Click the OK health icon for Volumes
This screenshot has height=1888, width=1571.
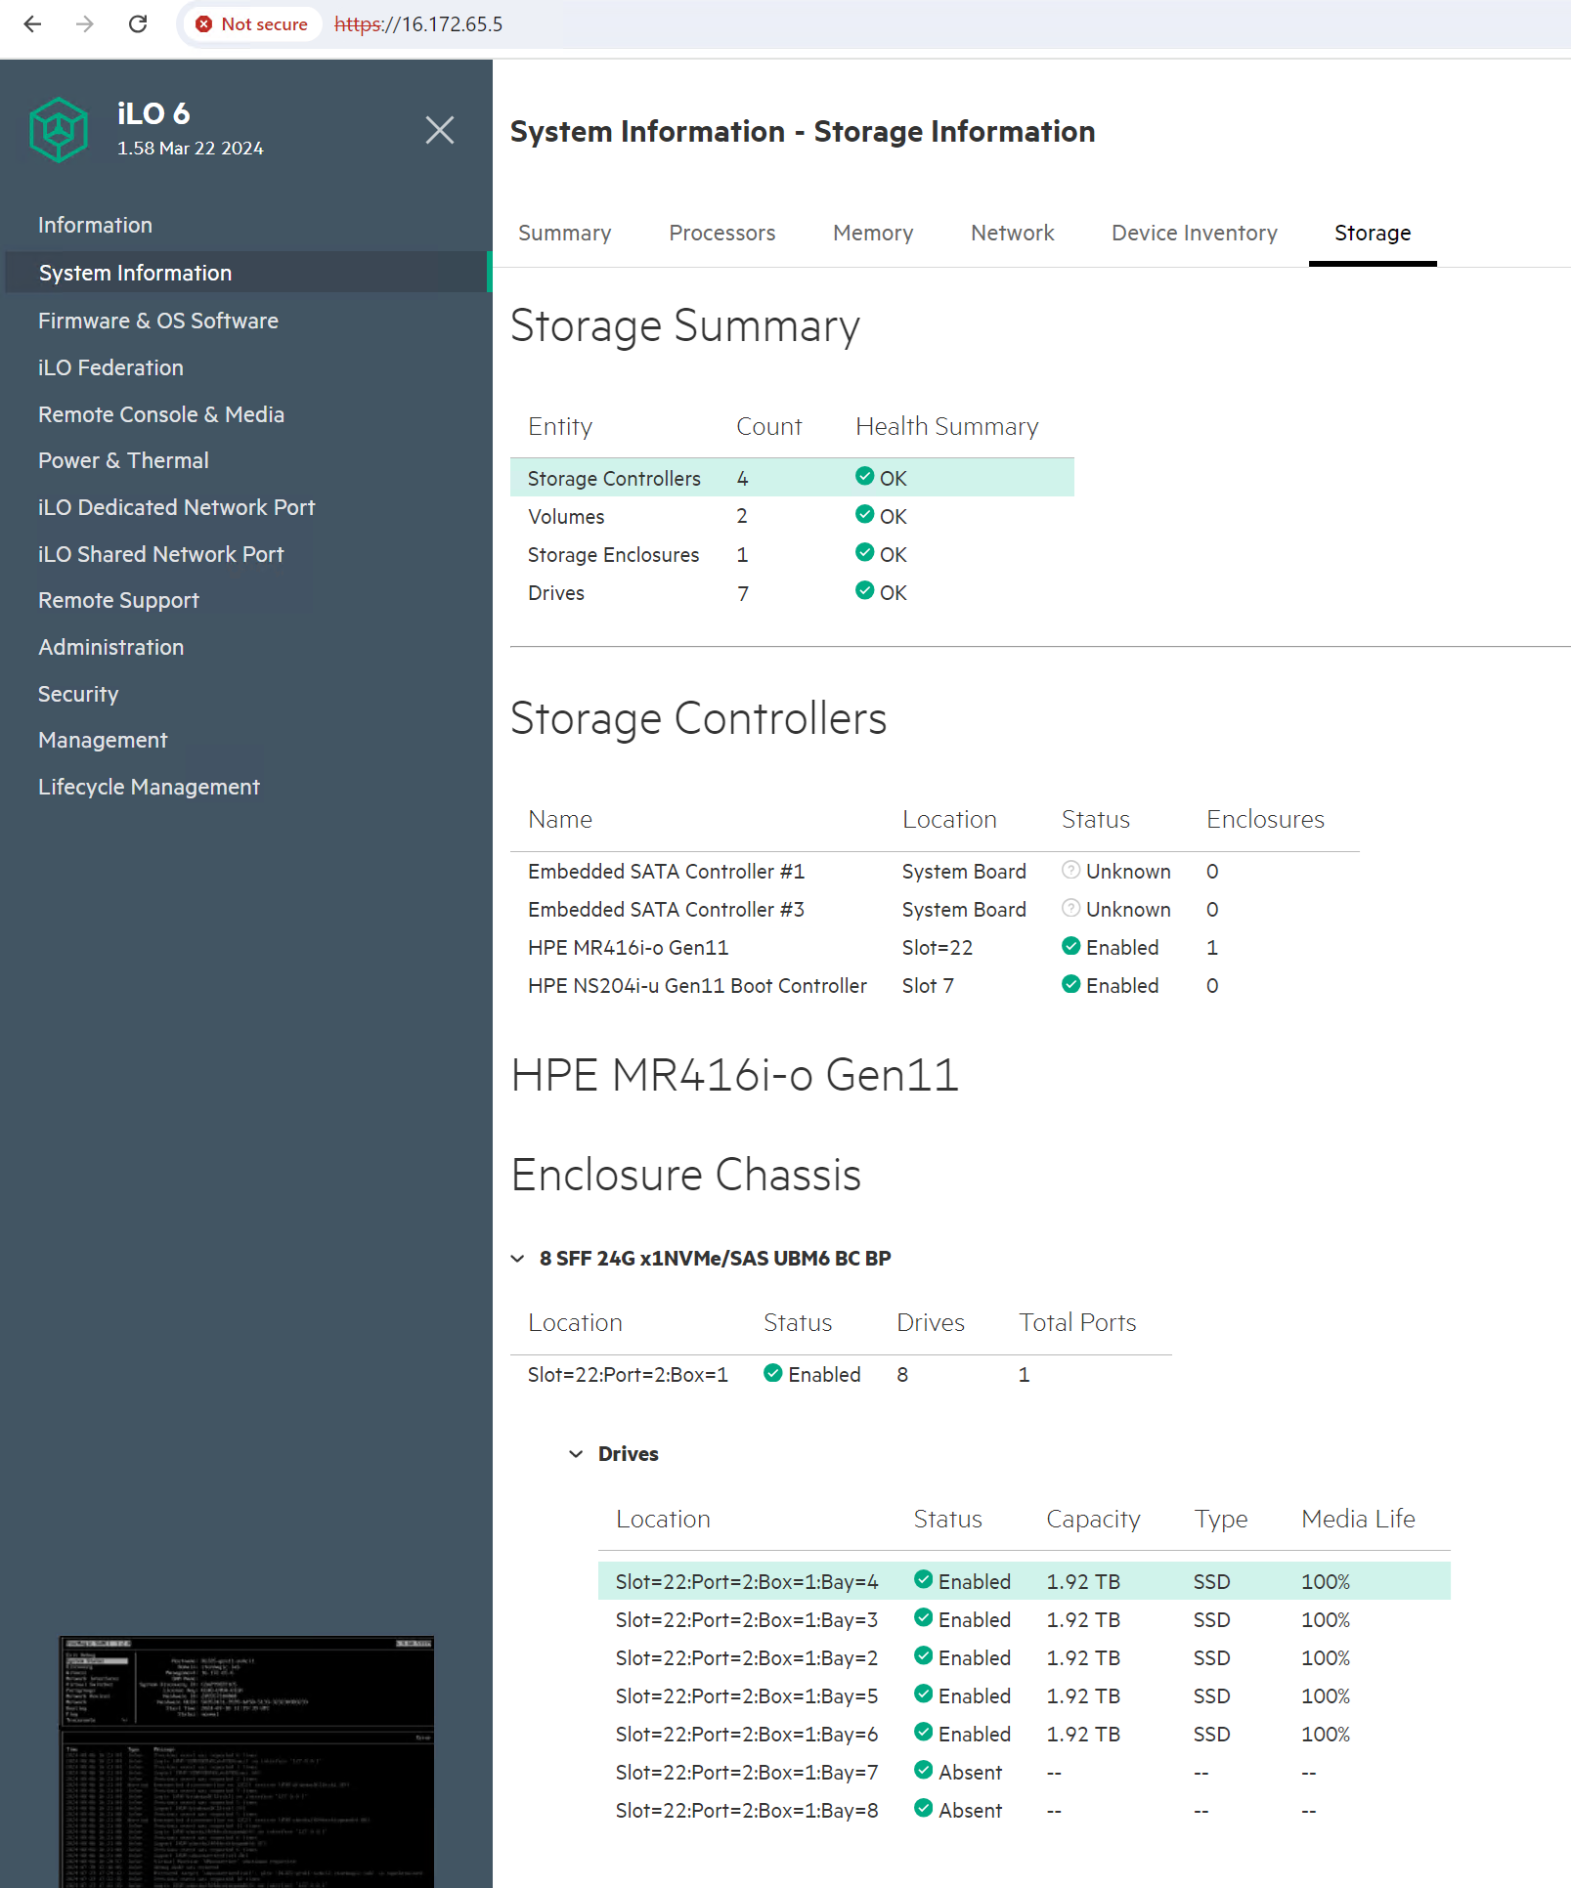tap(864, 515)
